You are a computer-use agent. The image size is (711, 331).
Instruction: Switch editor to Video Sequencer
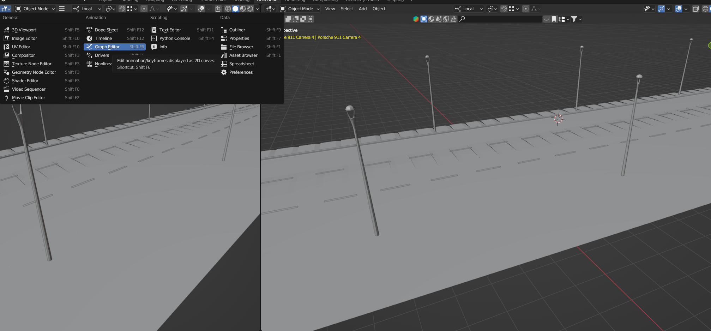tap(41, 89)
